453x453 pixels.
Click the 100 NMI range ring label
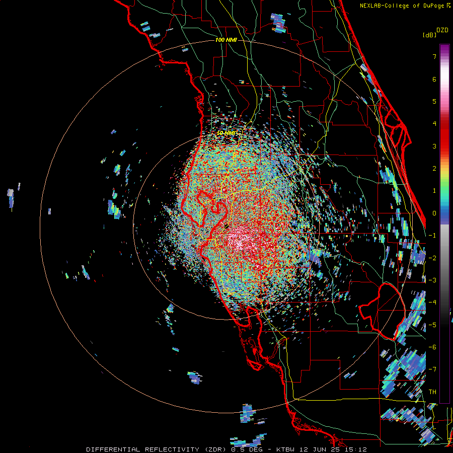[x=226, y=40]
